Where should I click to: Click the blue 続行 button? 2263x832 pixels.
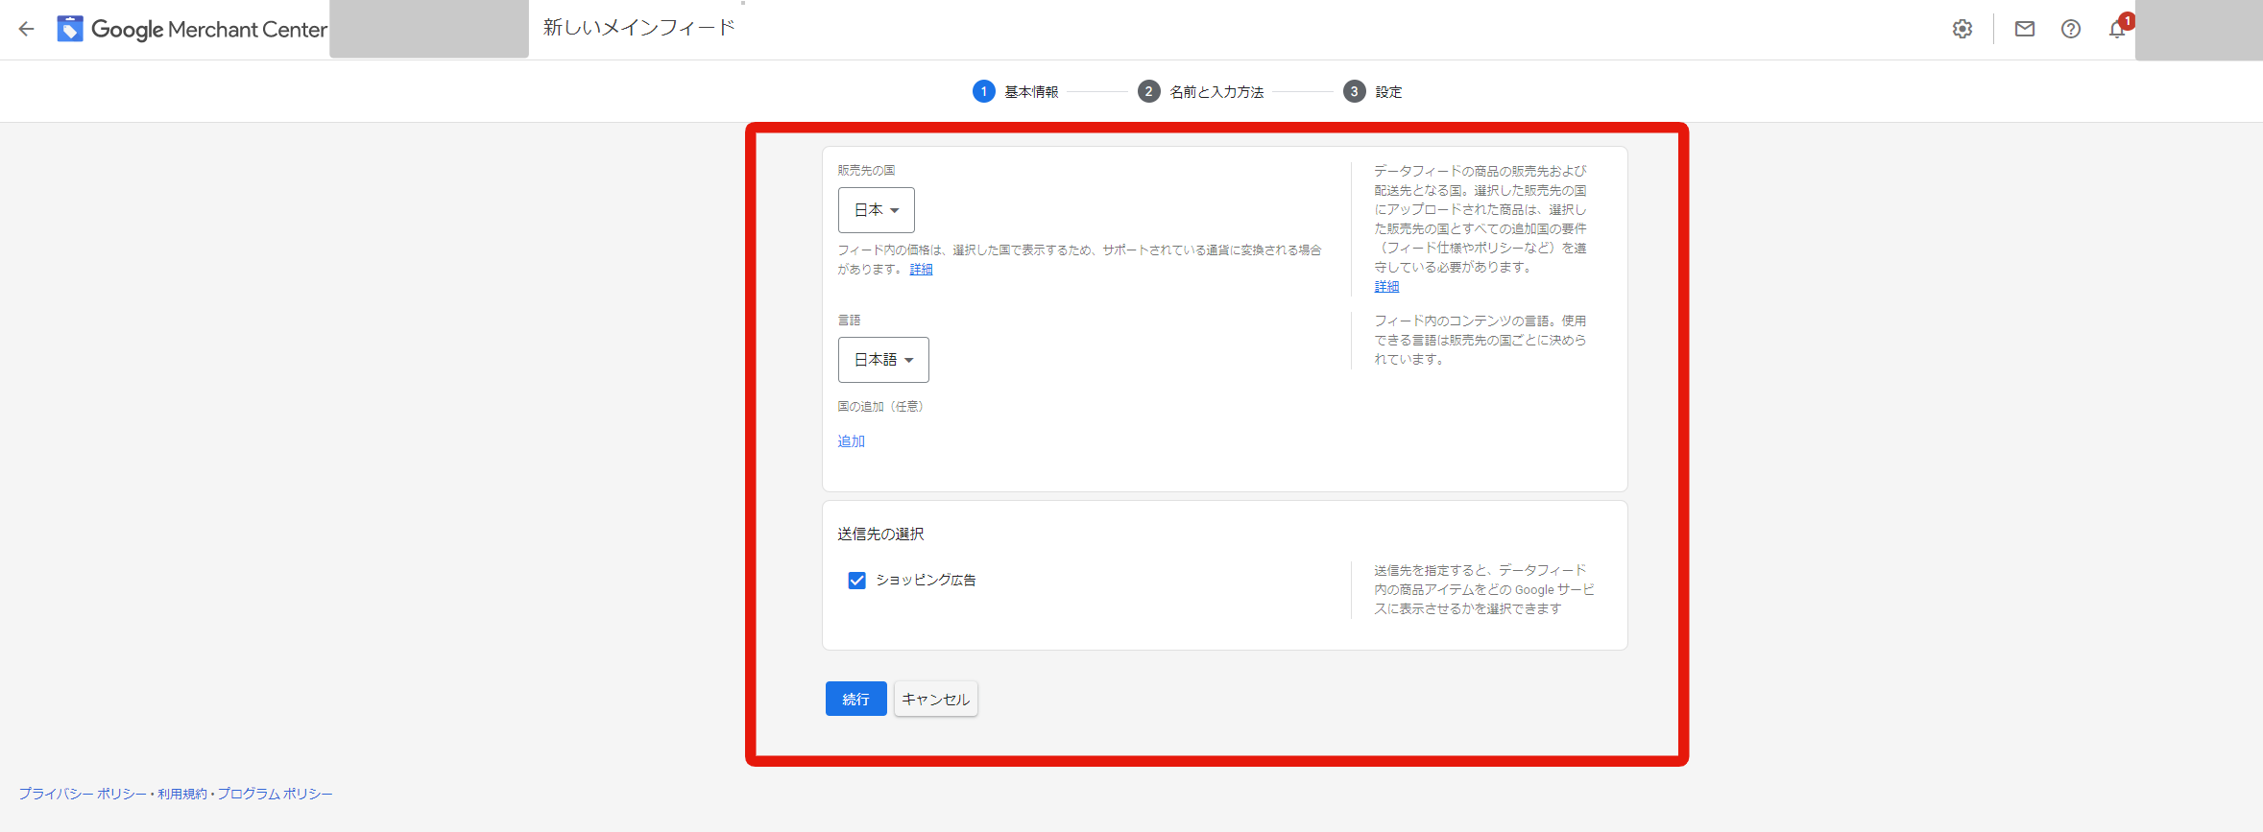[855, 699]
